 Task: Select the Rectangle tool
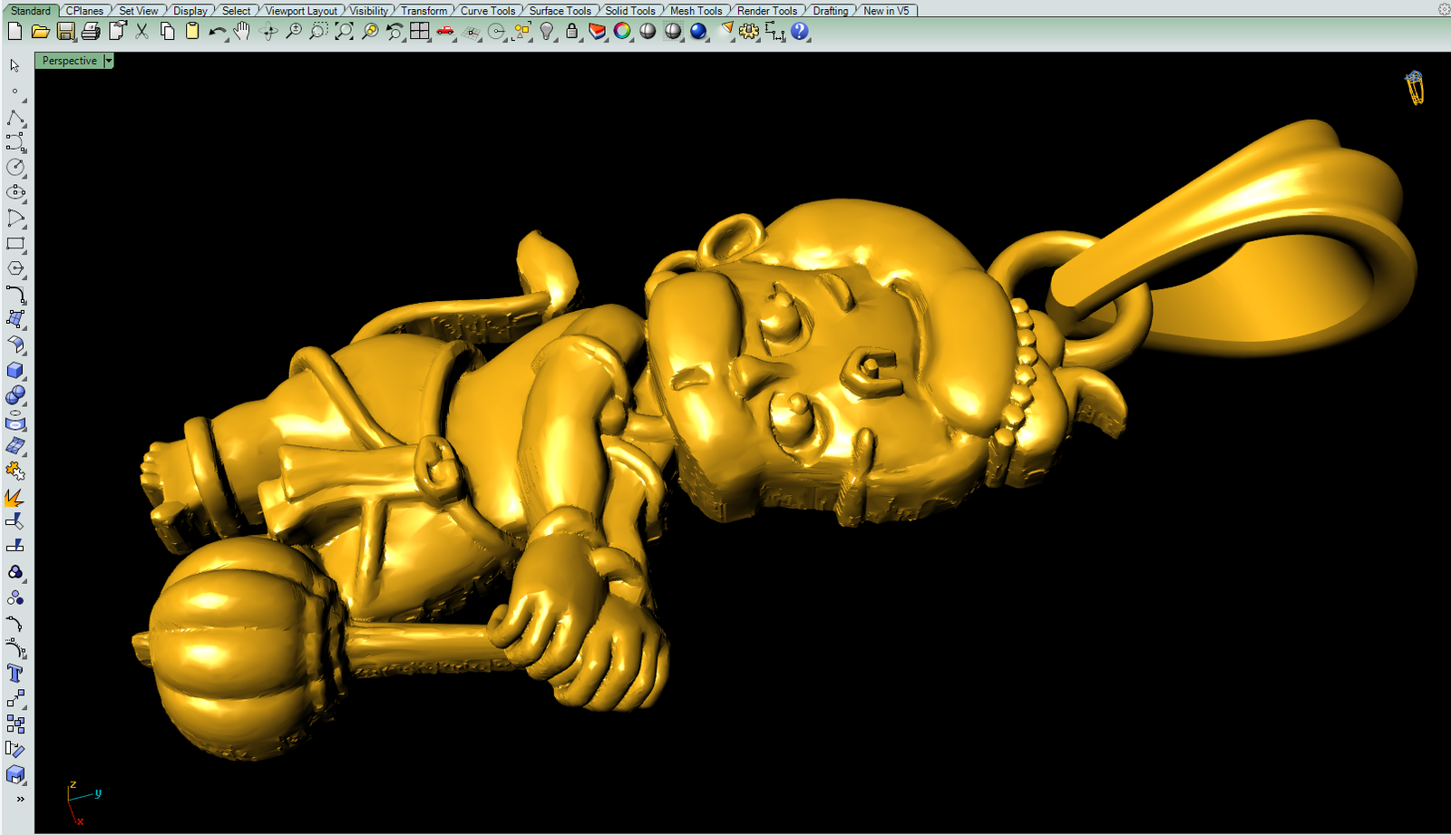15,244
